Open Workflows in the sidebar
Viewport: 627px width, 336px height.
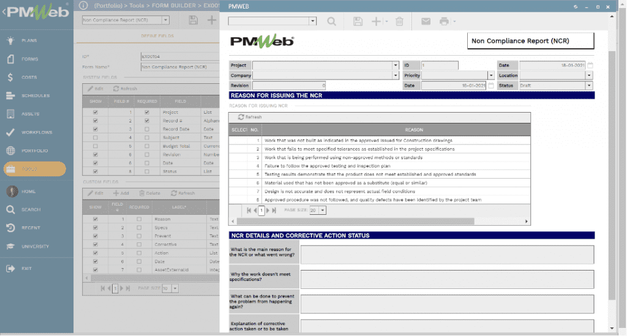pos(37,132)
